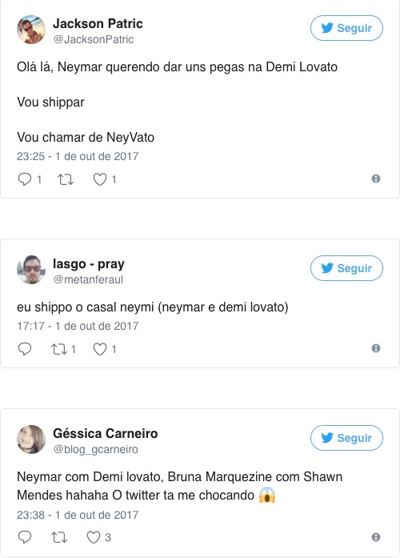Retweet the neymi couple tweet
Image resolution: width=400 pixels, height=558 pixels.
(59, 349)
